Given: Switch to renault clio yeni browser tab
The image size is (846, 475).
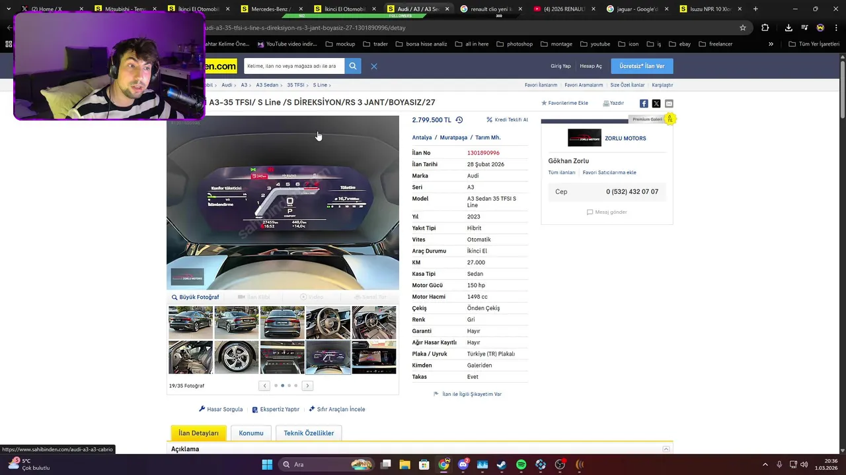Looking at the screenshot, I should point(492,9).
